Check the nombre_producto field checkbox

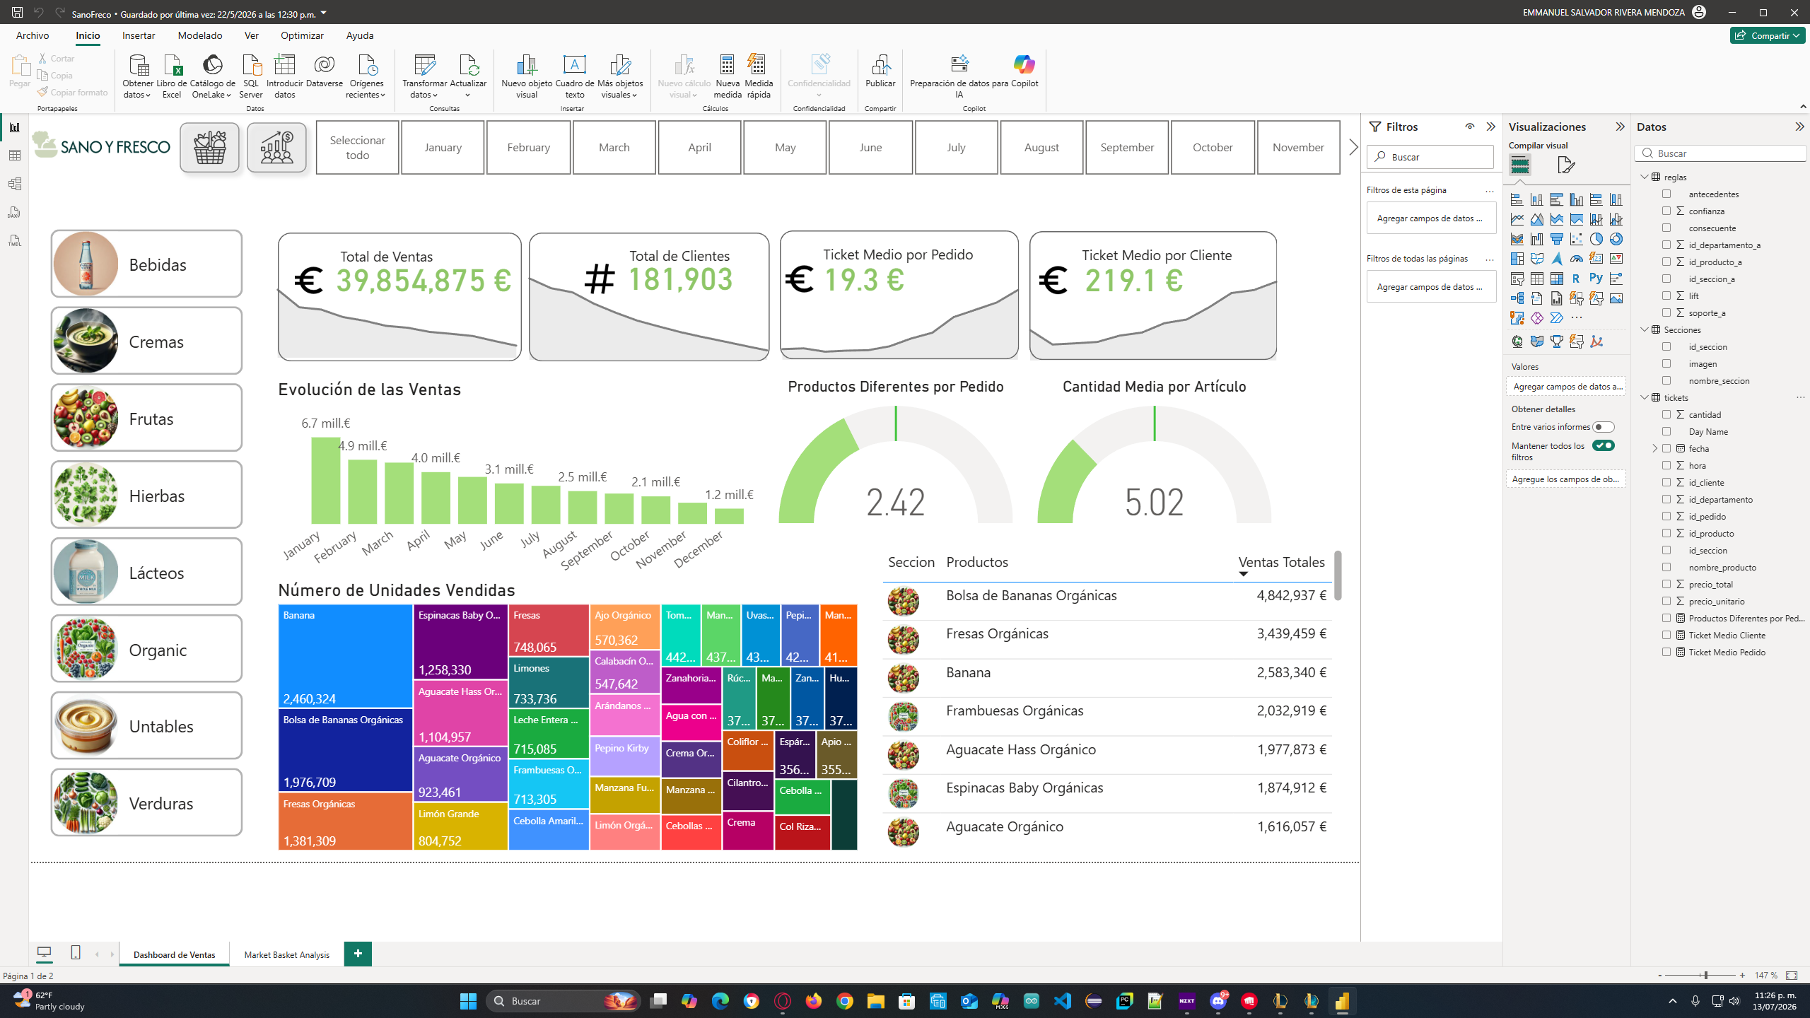pos(1666,567)
